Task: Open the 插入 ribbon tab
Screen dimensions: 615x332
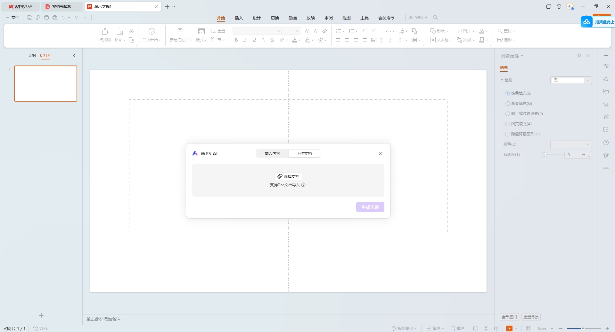Action: [x=239, y=18]
